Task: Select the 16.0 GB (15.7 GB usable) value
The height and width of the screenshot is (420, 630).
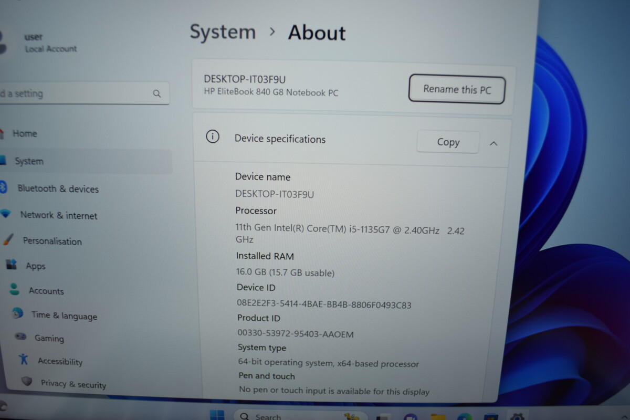Action: 285,273
